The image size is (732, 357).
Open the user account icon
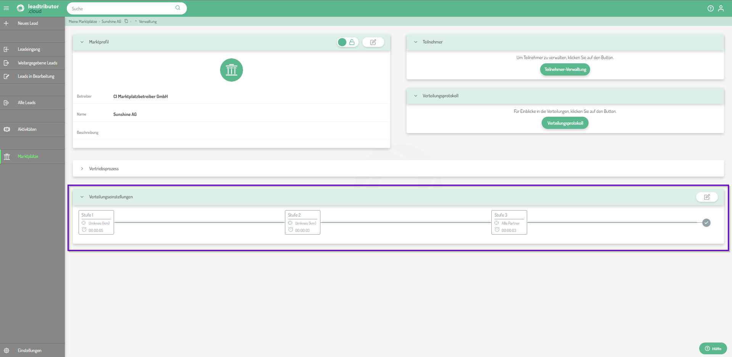click(721, 8)
